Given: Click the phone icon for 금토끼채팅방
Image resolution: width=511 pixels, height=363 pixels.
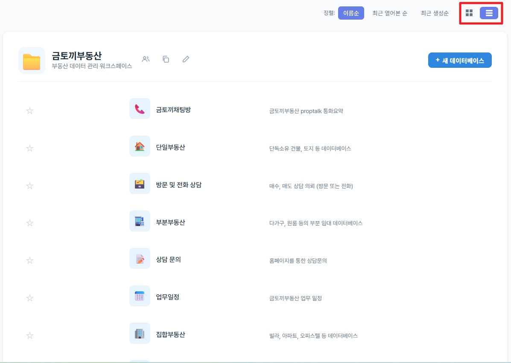Looking at the screenshot, I should 140,109.
